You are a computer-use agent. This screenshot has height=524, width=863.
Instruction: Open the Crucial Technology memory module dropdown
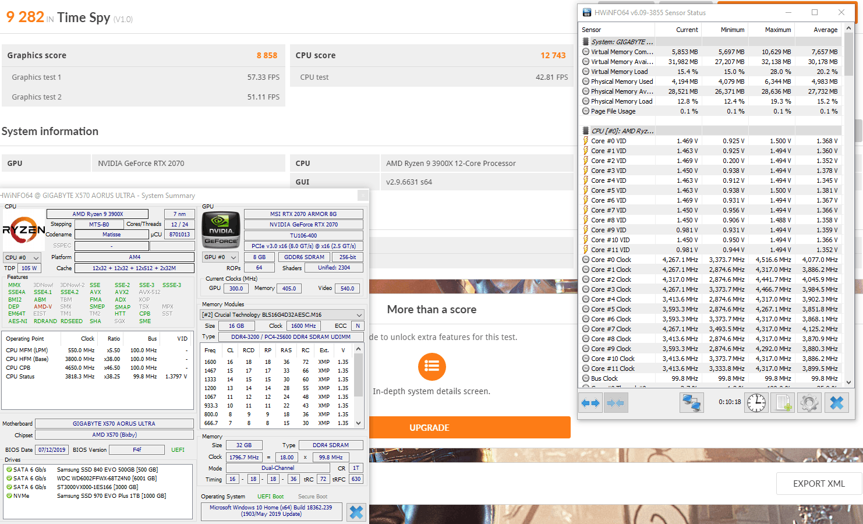(x=282, y=314)
